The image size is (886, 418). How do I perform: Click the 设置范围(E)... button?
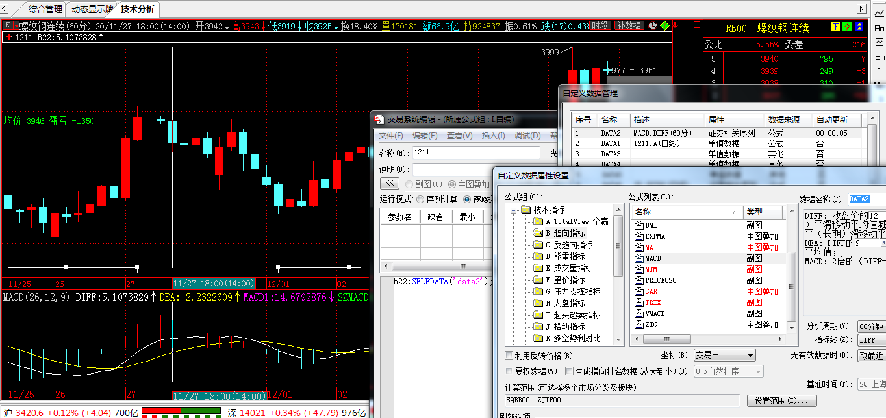point(781,400)
